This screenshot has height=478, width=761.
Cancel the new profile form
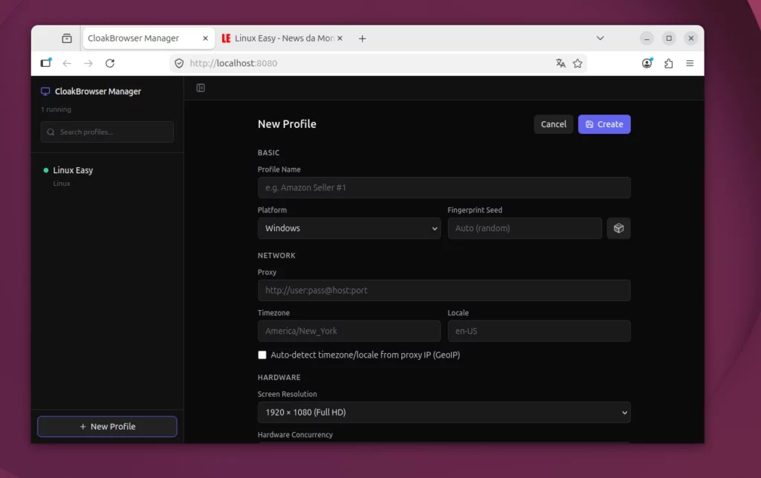pos(553,124)
